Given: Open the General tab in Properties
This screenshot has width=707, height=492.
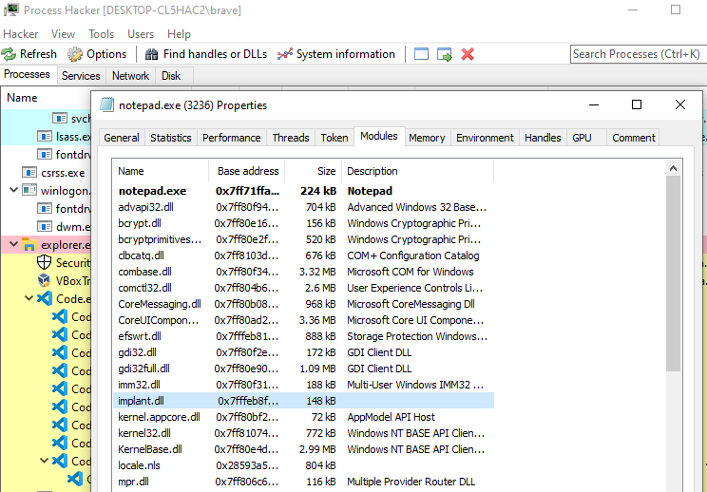Looking at the screenshot, I should (122, 138).
